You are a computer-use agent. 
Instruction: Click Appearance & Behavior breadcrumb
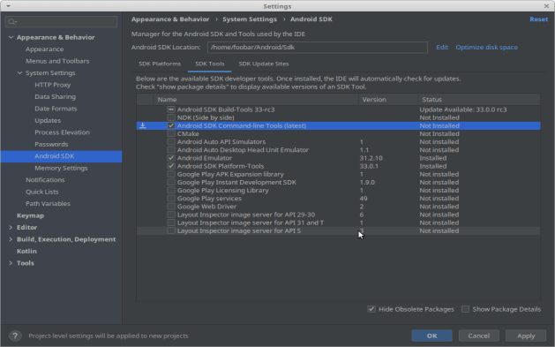pos(170,19)
